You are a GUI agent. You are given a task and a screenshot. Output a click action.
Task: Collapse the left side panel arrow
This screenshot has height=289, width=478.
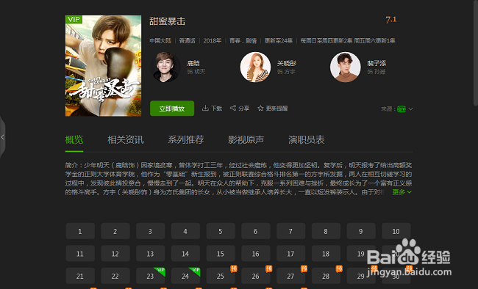point(2,137)
